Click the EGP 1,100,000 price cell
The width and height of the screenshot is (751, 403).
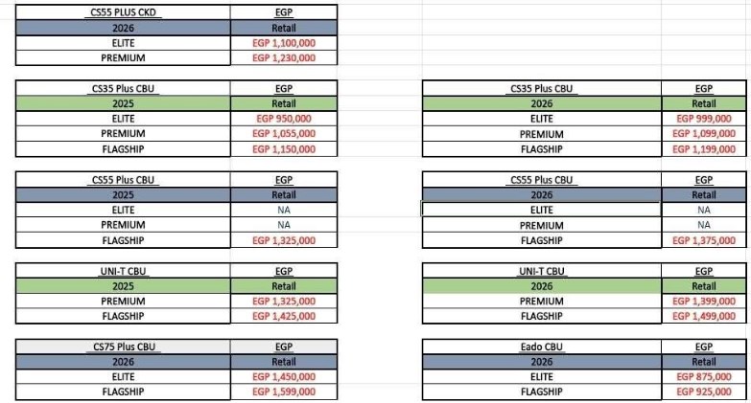click(x=283, y=43)
